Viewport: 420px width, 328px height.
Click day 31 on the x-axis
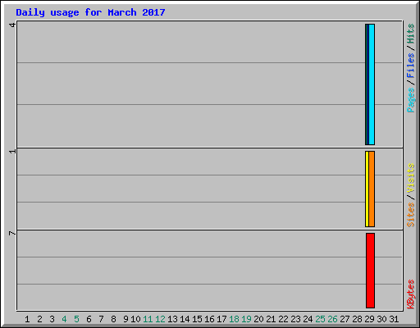[394, 319]
